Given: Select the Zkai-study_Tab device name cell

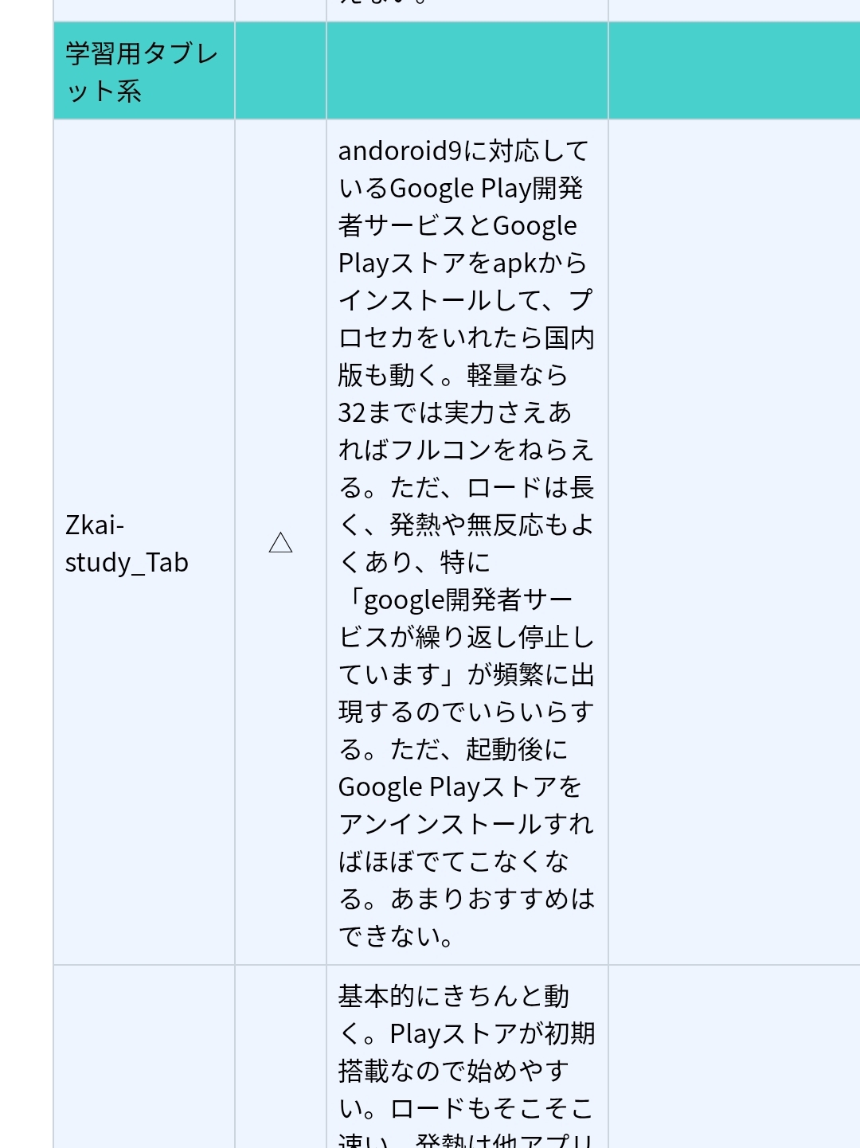Looking at the screenshot, I should coord(127,544).
